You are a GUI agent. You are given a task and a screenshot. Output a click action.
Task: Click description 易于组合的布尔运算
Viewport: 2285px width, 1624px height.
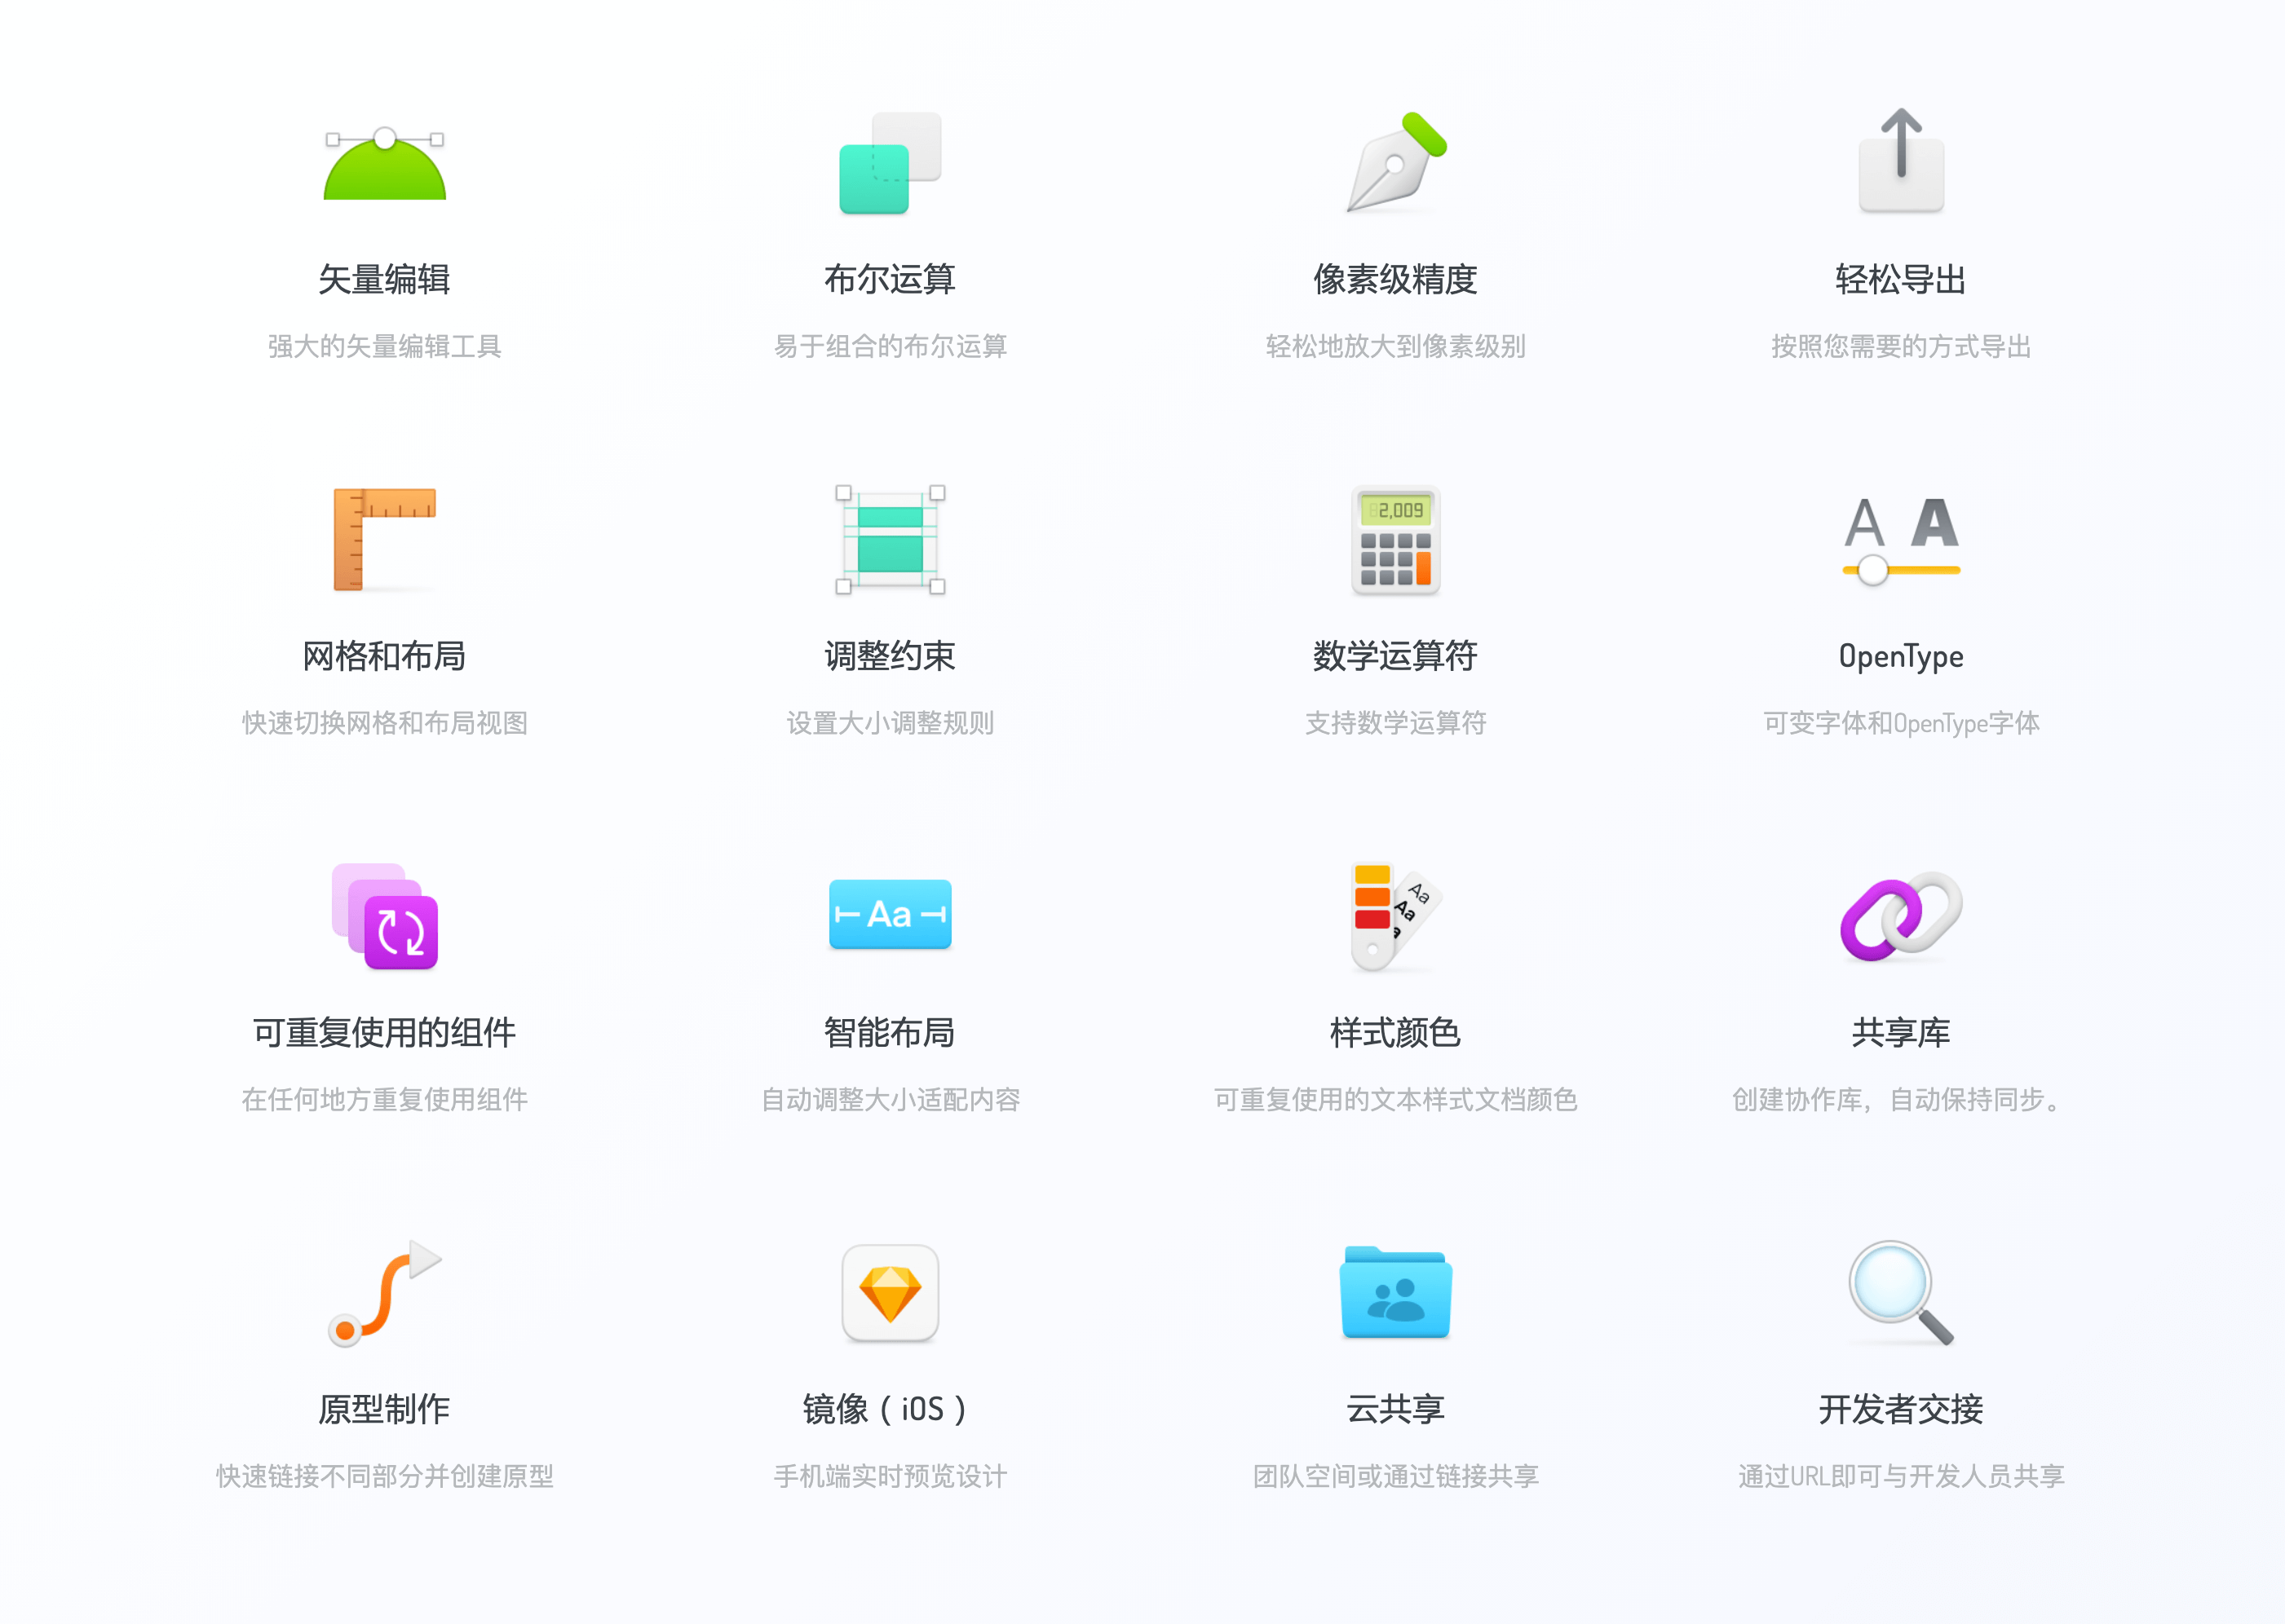tap(890, 346)
